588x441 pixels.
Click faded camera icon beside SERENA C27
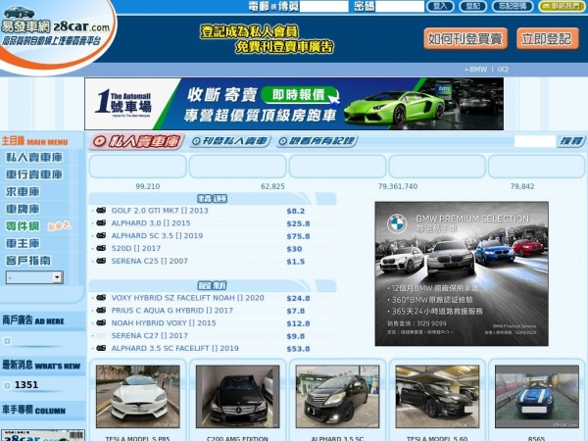101,335
